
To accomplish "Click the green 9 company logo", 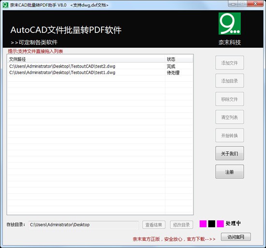I will pyautogui.click(x=230, y=24).
